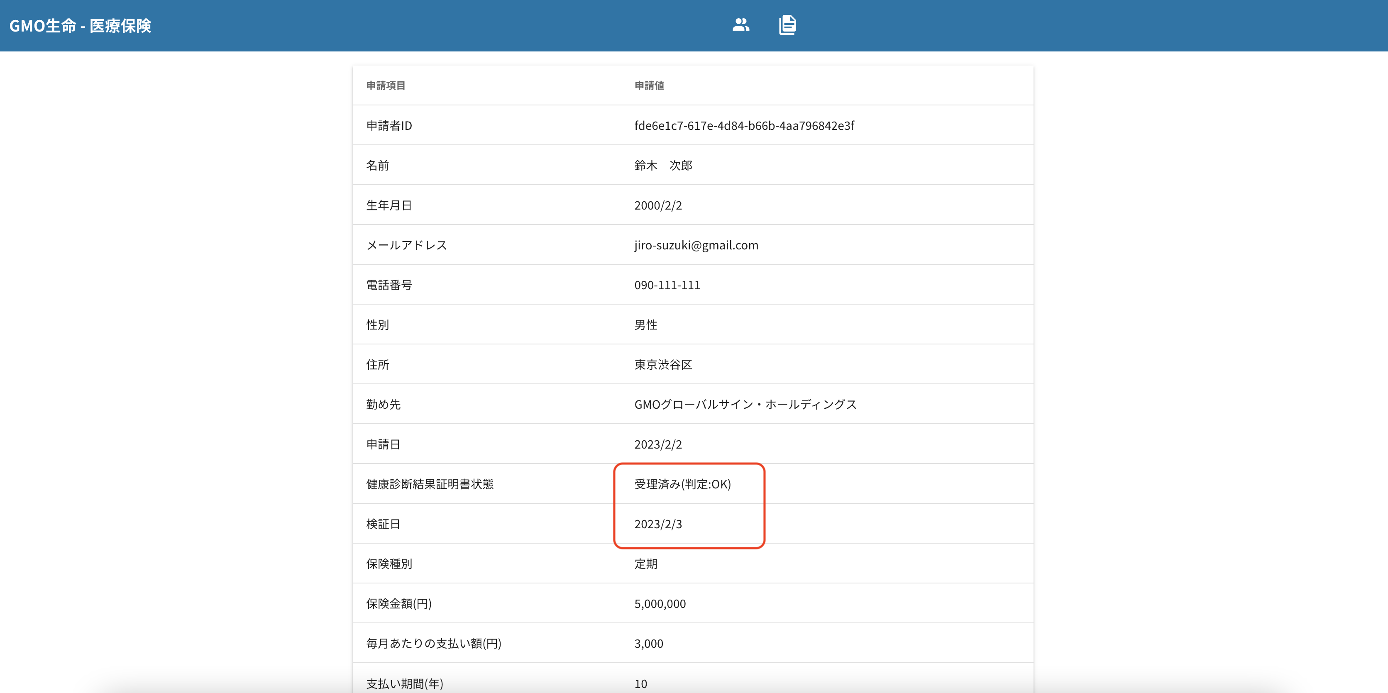The width and height of the screenshot is (1388, 693).
Task: Click the 申請者ID label
Action: pyautogui.click(x=389, y=125)
